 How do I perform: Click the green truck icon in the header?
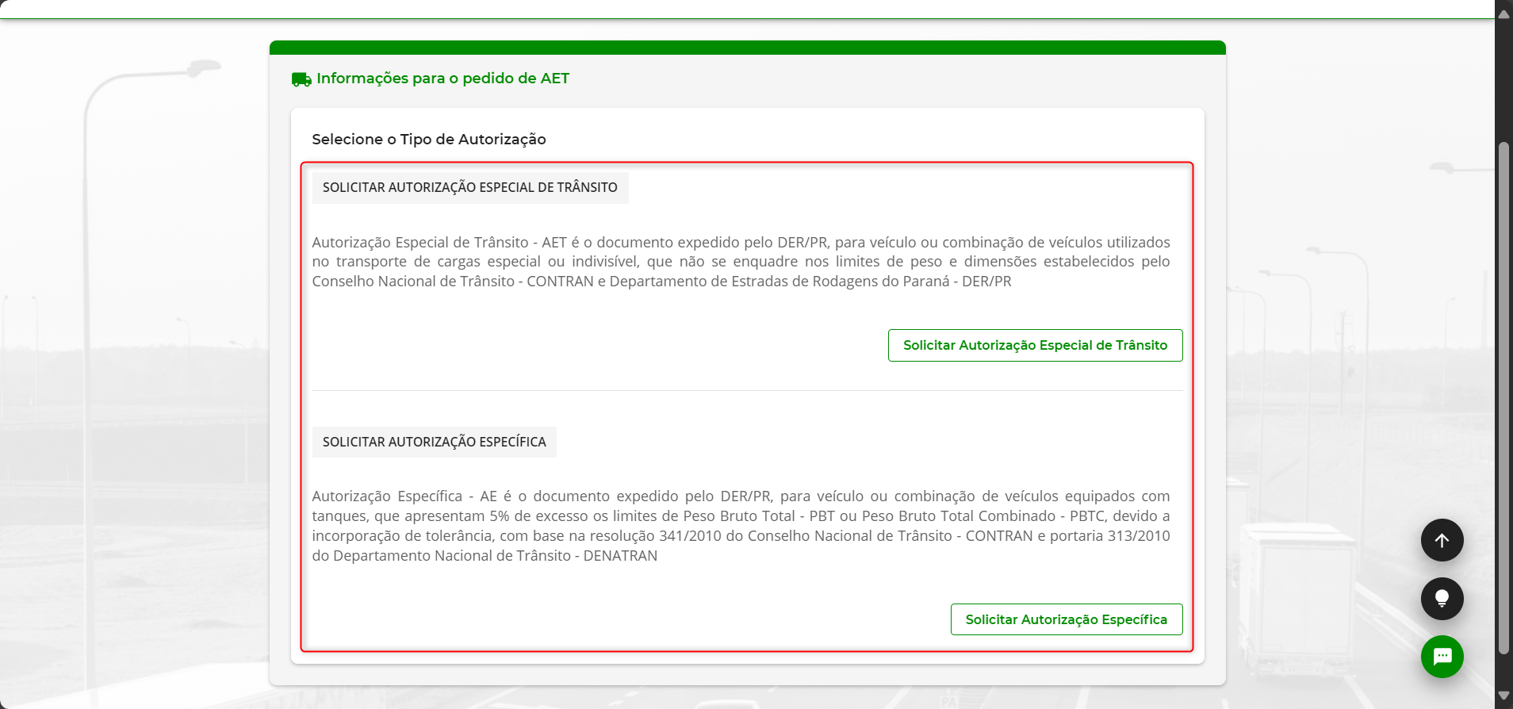tap(301, 79)
